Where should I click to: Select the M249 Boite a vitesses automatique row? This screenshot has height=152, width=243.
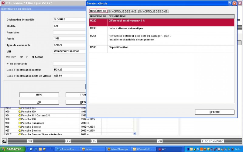pos(162,30)
